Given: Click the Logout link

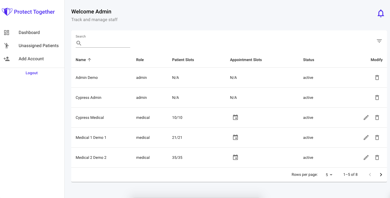Looking at the screenshot, I should [x=32, y=73].
